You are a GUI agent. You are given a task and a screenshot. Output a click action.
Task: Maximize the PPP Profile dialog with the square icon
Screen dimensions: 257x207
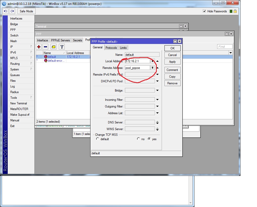tap(175, 41)
